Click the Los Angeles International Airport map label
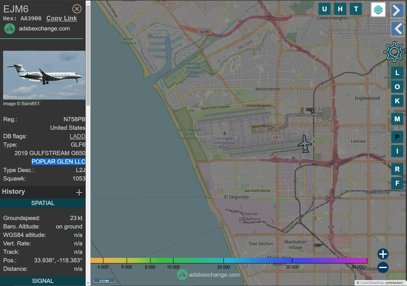Screen dimensions: 407x286 [x=224, y=143]
